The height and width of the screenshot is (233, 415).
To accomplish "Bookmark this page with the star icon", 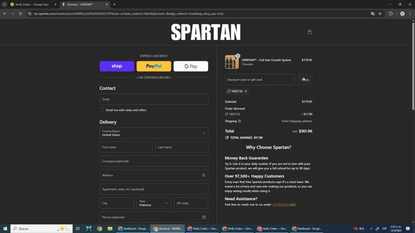I will (380, 14).
